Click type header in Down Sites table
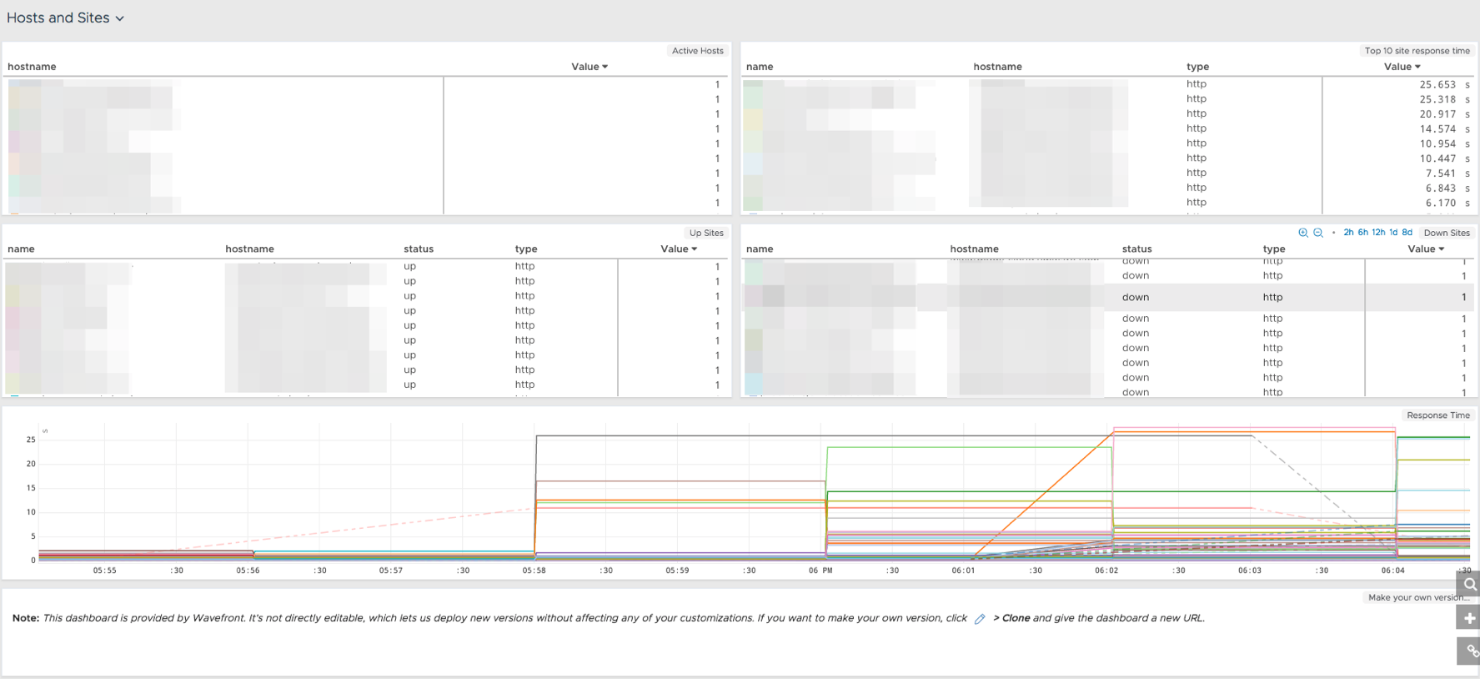 tap(1273, 249)
